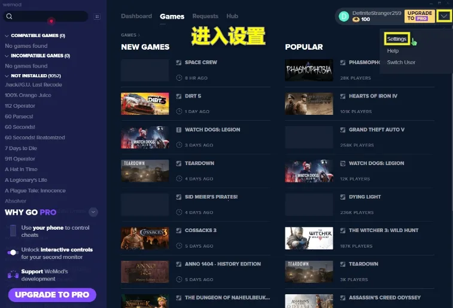Toggle the interactive controls switch icon
This screenshot has height=308, width=453.
(13, 252)
